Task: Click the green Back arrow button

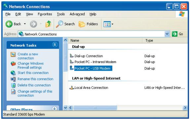Action: click(9, 24)
